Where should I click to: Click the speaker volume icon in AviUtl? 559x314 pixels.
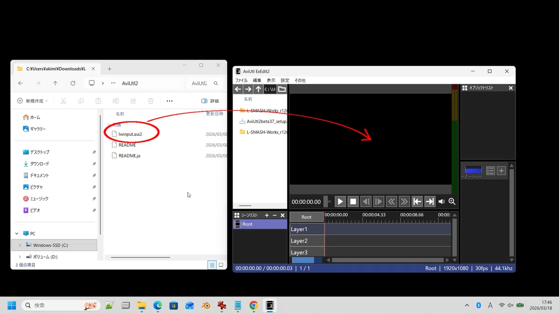click(441, 201)
